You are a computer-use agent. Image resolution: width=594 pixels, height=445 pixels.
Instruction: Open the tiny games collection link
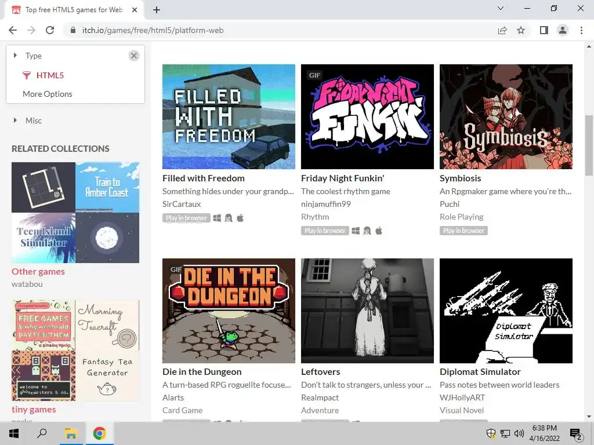click(x=34, y=410)
